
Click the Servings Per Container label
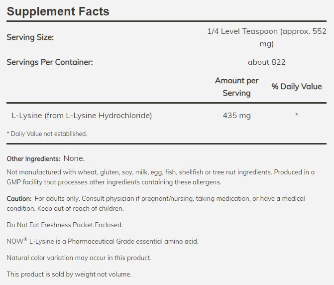click(50, 62)
